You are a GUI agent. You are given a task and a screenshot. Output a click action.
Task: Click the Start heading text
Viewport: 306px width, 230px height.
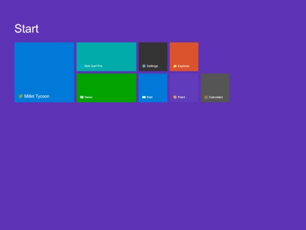tap(27, 28)
